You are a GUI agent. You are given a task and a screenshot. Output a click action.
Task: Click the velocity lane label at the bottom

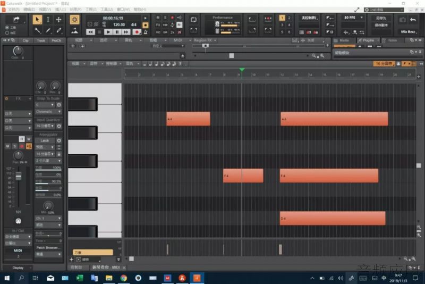pos(92,252)
